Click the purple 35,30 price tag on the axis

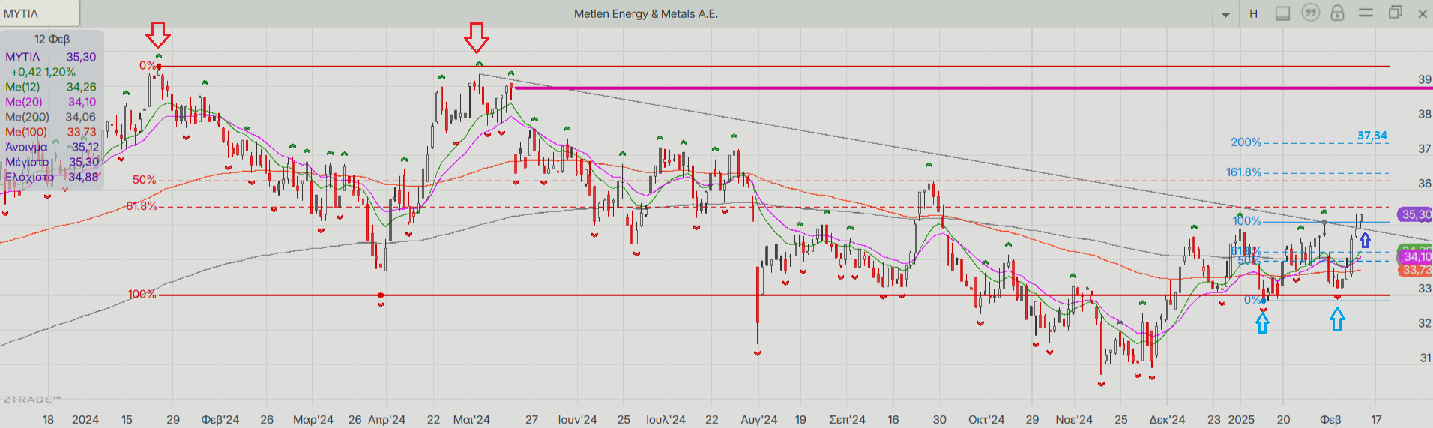coord(1416,214)
